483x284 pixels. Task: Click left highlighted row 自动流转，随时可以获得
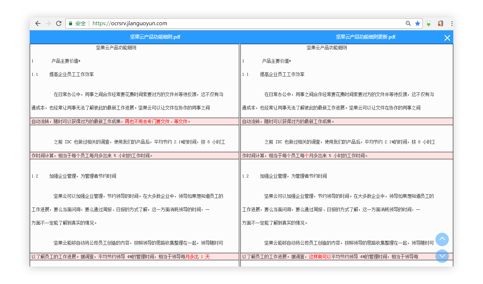(134, 121)
